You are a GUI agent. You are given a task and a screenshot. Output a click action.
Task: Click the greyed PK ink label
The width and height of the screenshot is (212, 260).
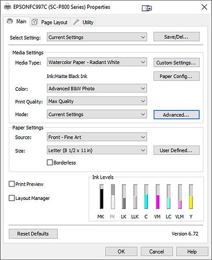pos(113,217)
